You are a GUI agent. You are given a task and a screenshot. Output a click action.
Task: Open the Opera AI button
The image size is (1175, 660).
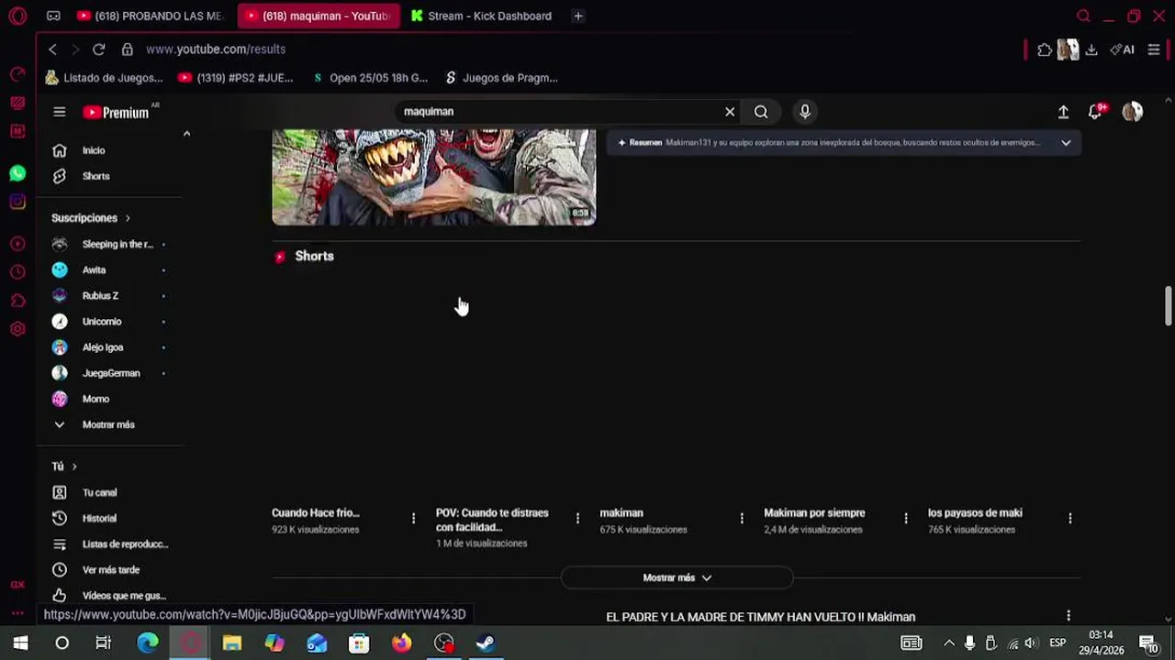pyautogui.click(x=1122, y=49)
